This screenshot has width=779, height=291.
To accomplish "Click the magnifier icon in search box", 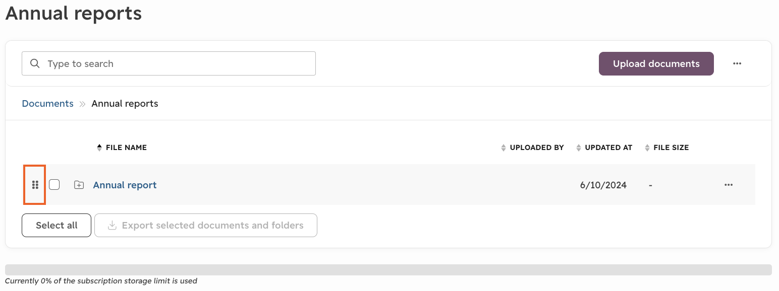I will [35, 63].
